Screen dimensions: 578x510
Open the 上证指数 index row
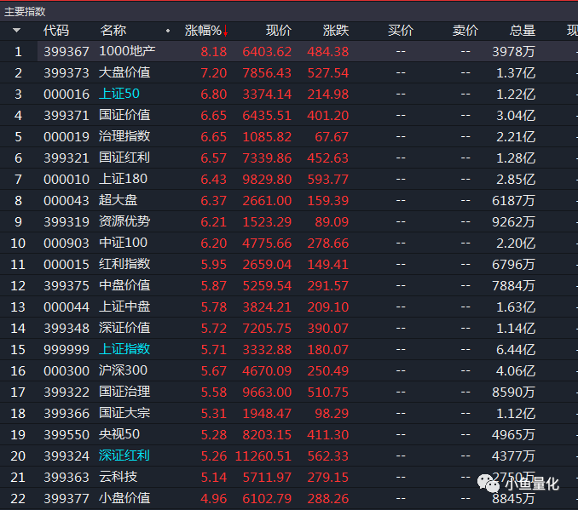pyautogui.click(x=289, y=349)
